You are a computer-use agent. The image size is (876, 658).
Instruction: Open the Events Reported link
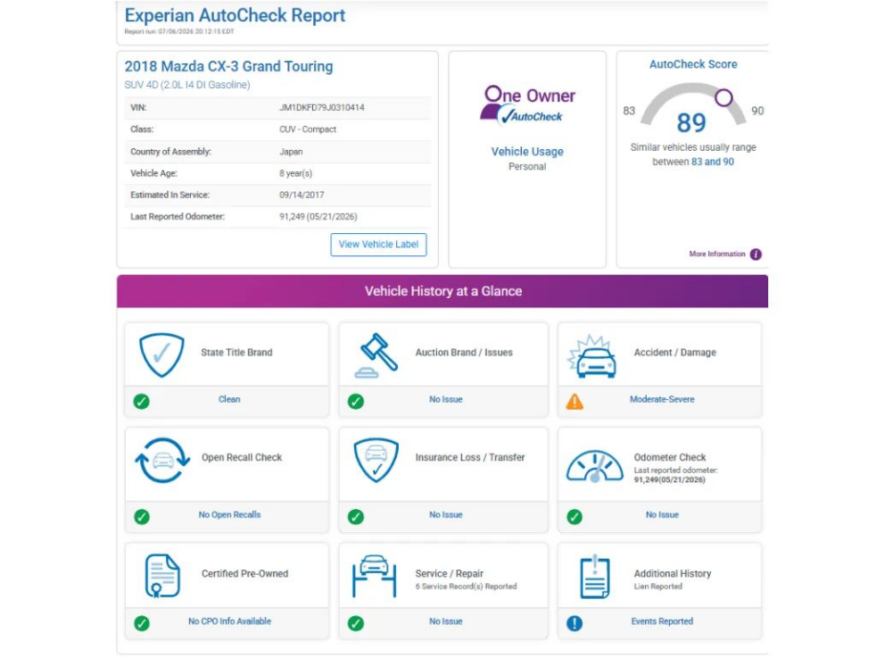pos(662,621)
